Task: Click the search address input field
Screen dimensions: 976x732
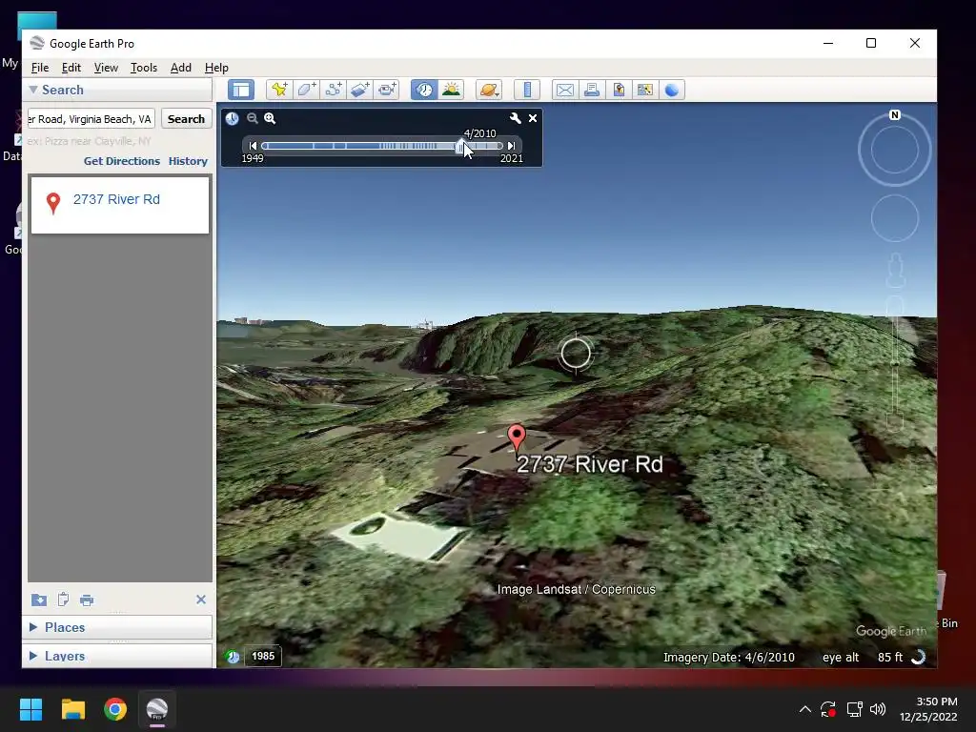Action: point(91,119)
